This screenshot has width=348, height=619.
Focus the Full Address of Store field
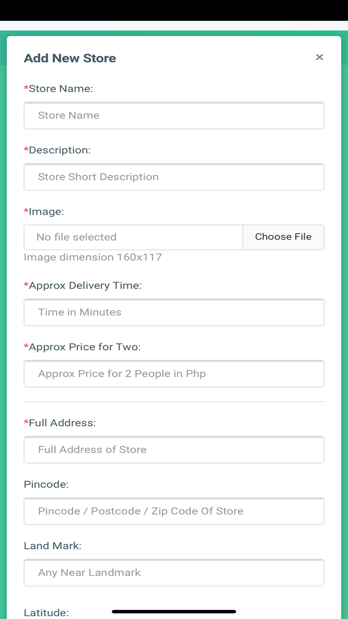click(174, 449)
